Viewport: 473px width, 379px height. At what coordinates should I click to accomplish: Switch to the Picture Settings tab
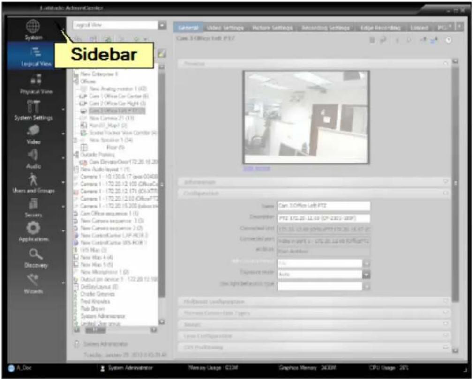tap(272, 28)
